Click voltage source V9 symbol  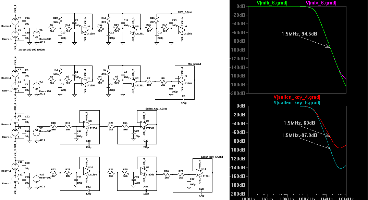[15, 132]
